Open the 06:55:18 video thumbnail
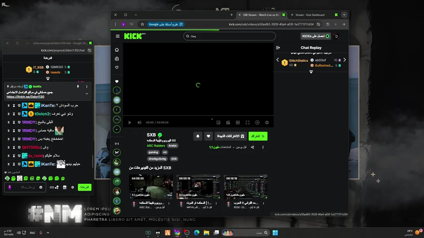The width and height of the screenshot is (424, 238). [x=198, y=187]
